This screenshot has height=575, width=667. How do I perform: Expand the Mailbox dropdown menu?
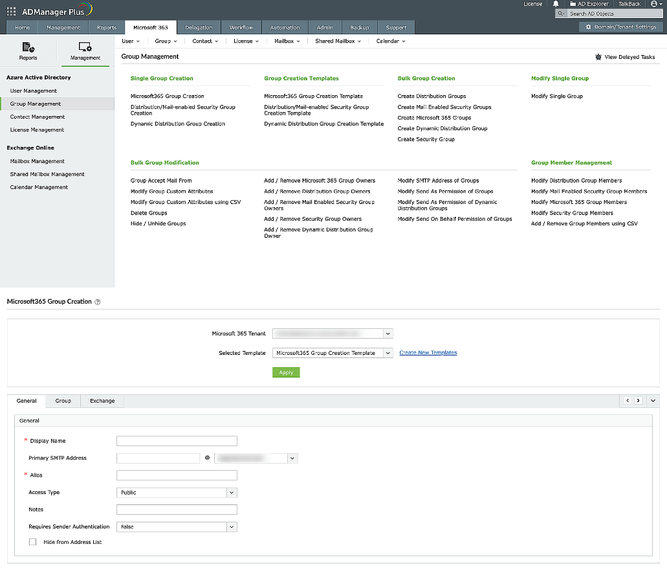pyautogui.click(x=287, y=41)
